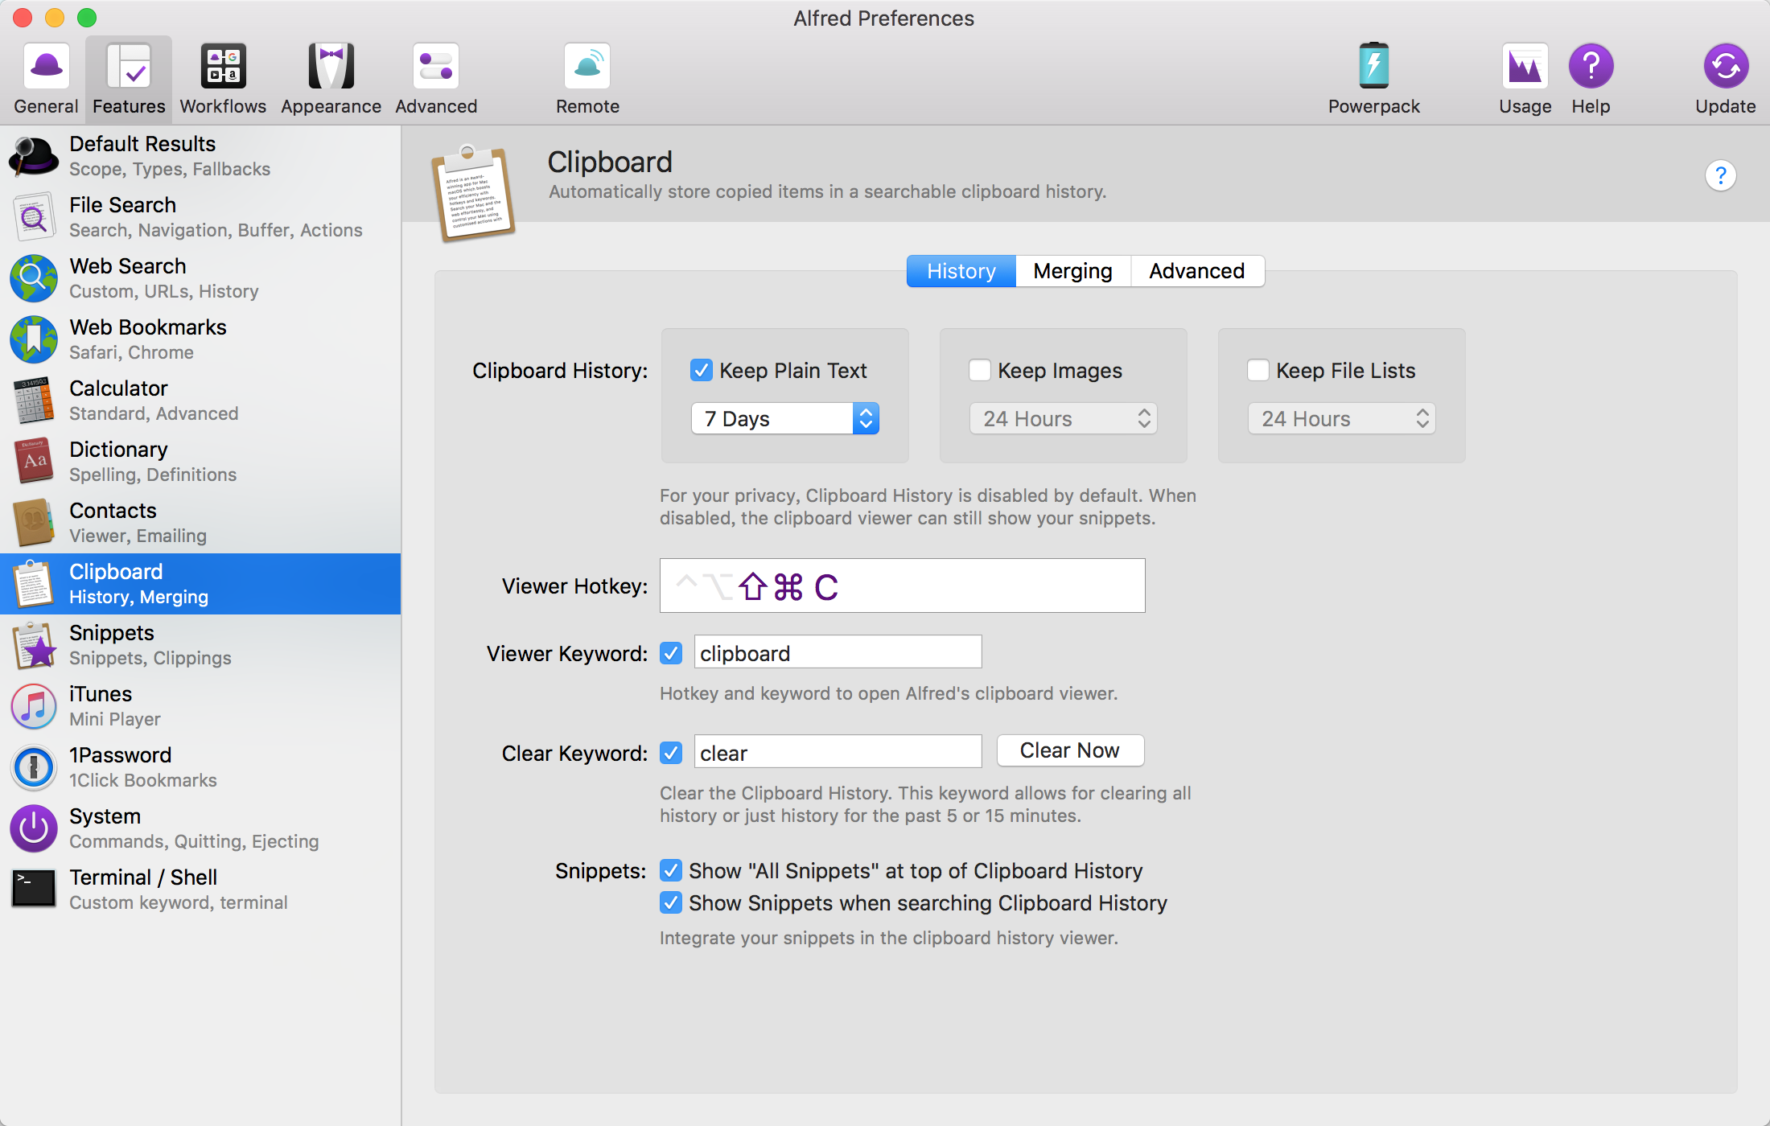
Task: Uncheck Keep Plain Text
Action: coord(702,370)
